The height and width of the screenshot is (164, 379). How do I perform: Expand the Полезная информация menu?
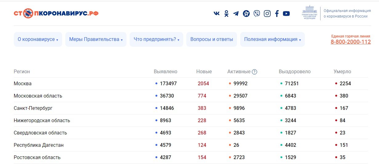pos(272,39)
